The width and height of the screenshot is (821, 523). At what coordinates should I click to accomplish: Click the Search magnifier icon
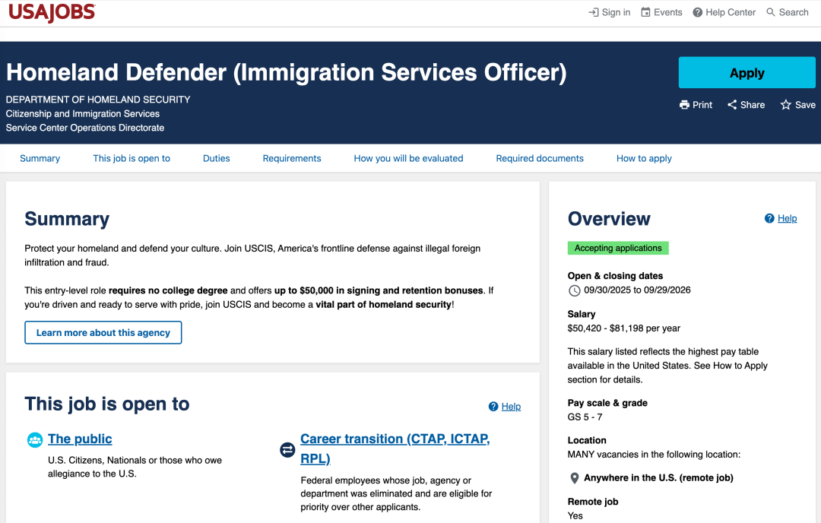(771, 12)
